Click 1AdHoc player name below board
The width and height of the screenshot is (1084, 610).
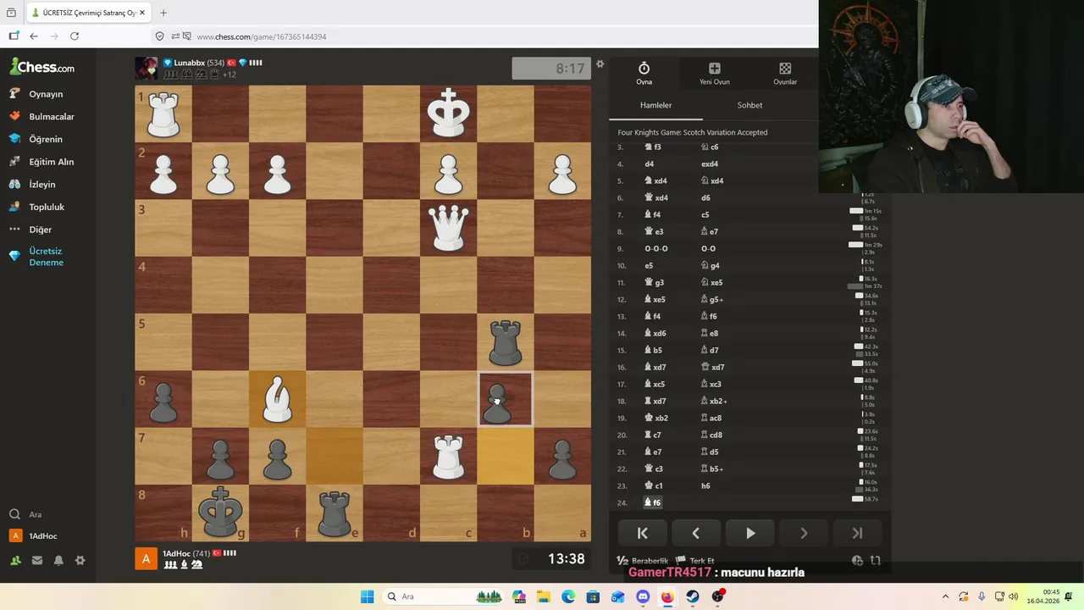click(x=176, y=553)
